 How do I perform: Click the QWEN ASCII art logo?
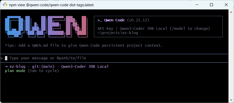(x=47, y=27)
